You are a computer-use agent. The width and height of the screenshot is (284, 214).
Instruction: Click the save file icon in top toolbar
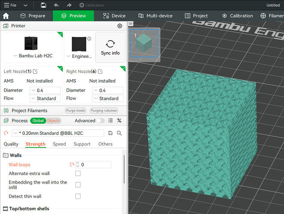tap(44, 5)
